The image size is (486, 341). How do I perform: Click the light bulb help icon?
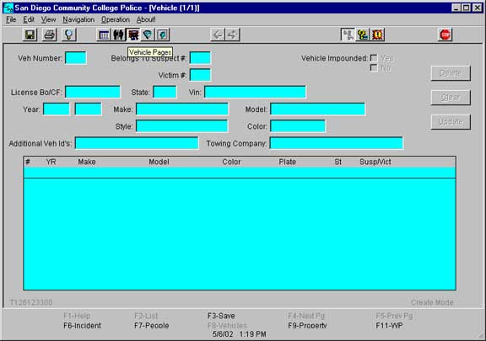click(x=69, y=35)
